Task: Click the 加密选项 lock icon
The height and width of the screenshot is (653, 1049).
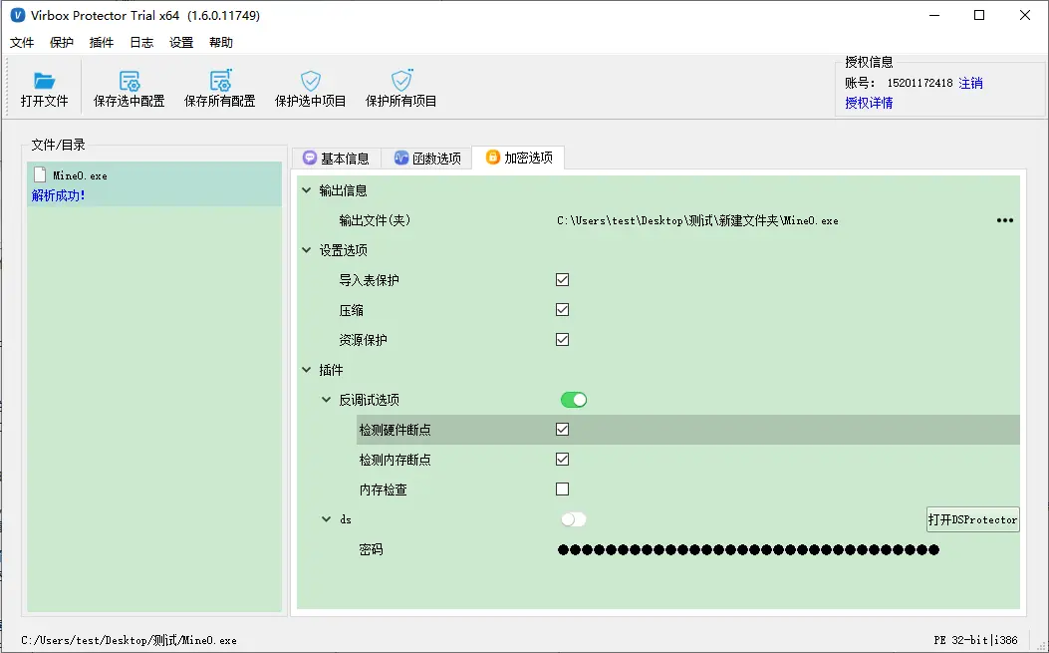Action: tap(492, 157)
